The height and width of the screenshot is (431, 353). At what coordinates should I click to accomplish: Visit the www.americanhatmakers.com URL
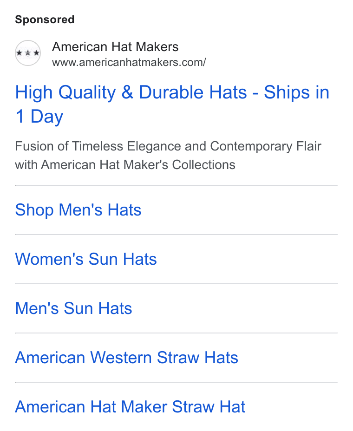[129, 62]
